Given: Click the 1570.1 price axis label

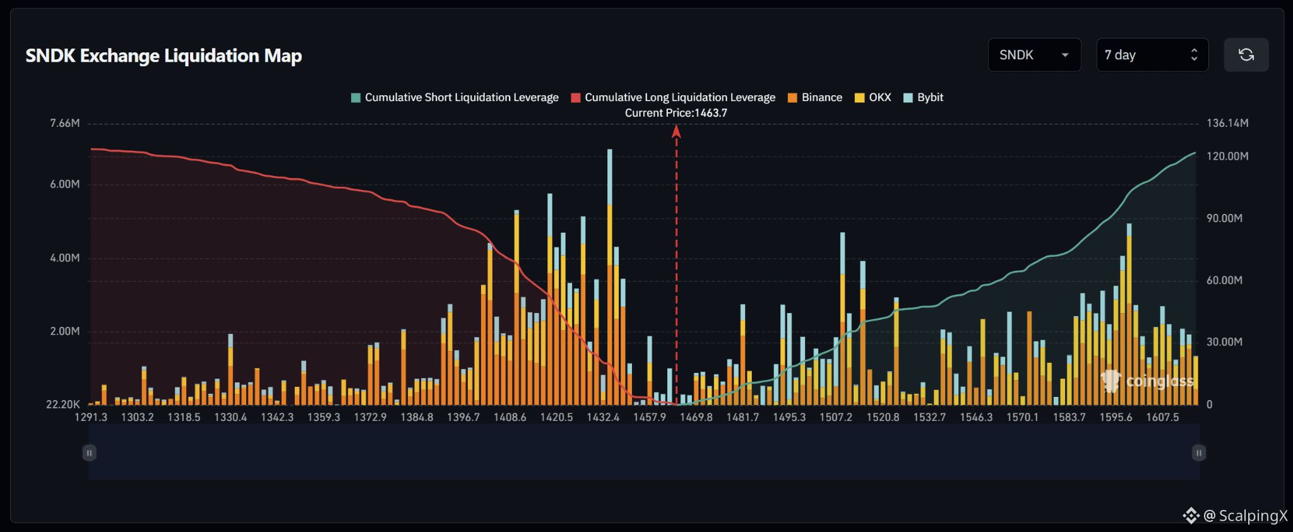Looking at the screenshot, I should tap(1023, 417).
